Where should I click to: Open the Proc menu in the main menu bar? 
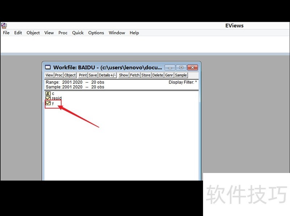[63, 33]
